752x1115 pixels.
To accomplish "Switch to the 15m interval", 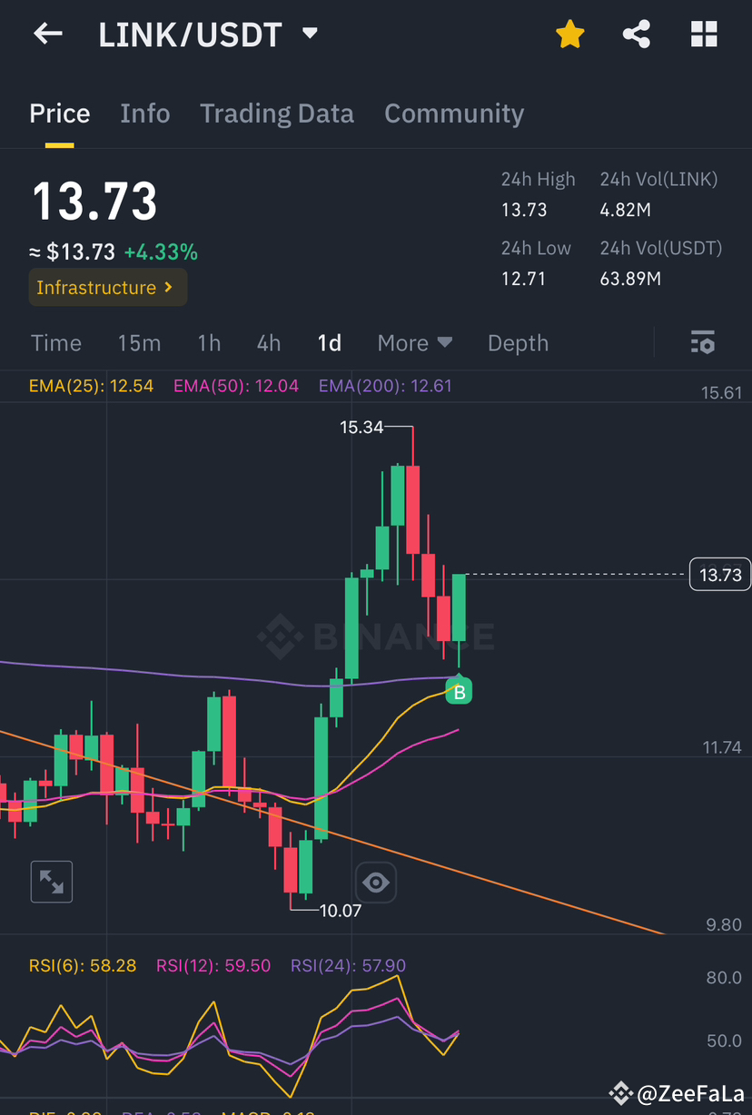I will click(x=139, y=343).
